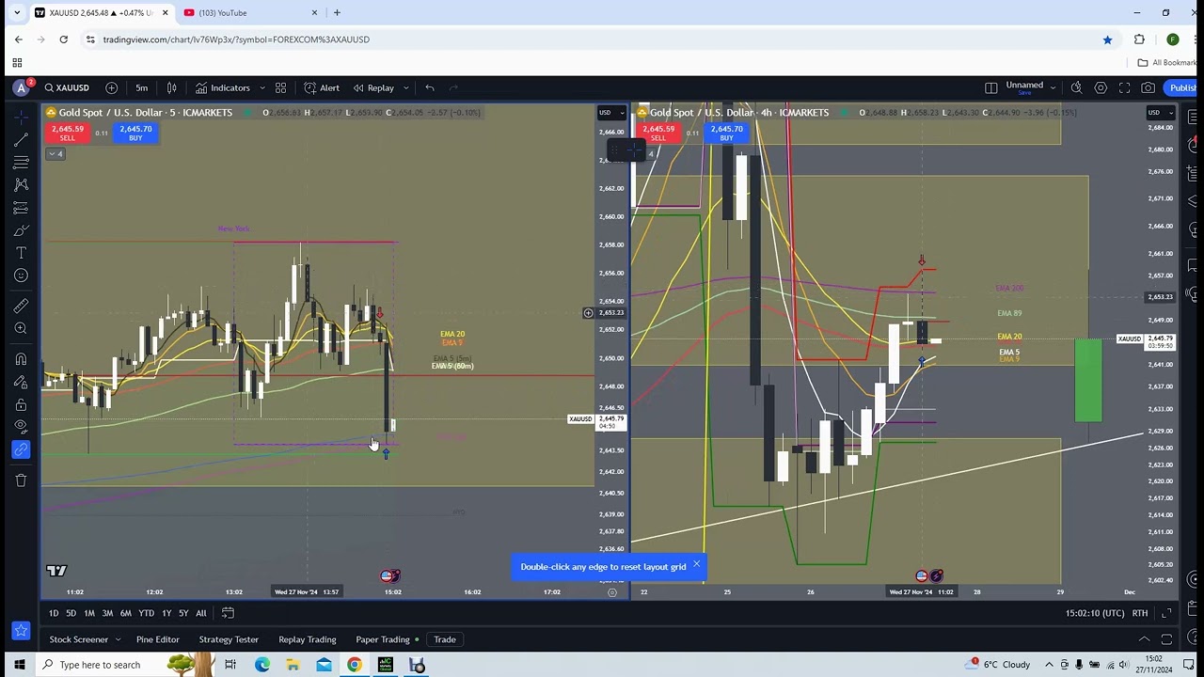This screenshot has width=1204, height=677.
Task: Expand the collapsed indicator legend on left chart
Action: (x=55, y=153)
